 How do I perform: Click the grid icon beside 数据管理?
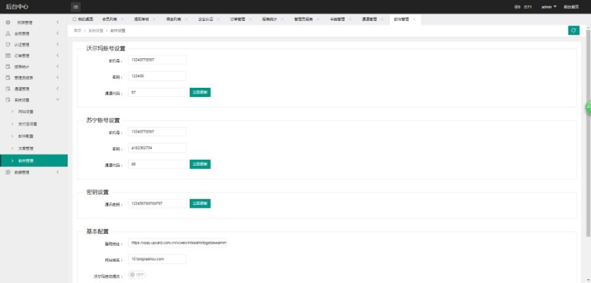pos(8,172)
